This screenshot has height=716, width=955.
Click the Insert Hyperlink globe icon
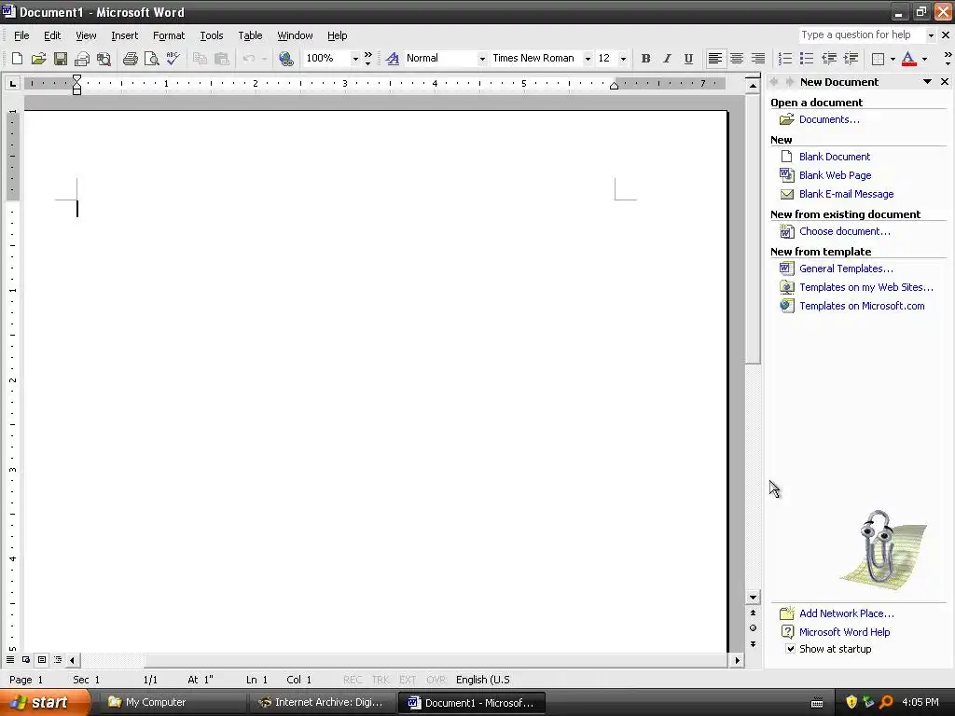[x=286, y=59]
